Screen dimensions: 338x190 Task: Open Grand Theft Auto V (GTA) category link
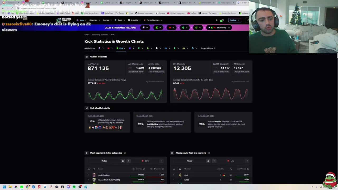(x=109, y=180)
